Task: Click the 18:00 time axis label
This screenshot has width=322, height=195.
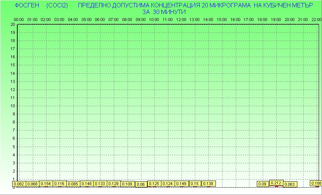Action: click(262, 20)
